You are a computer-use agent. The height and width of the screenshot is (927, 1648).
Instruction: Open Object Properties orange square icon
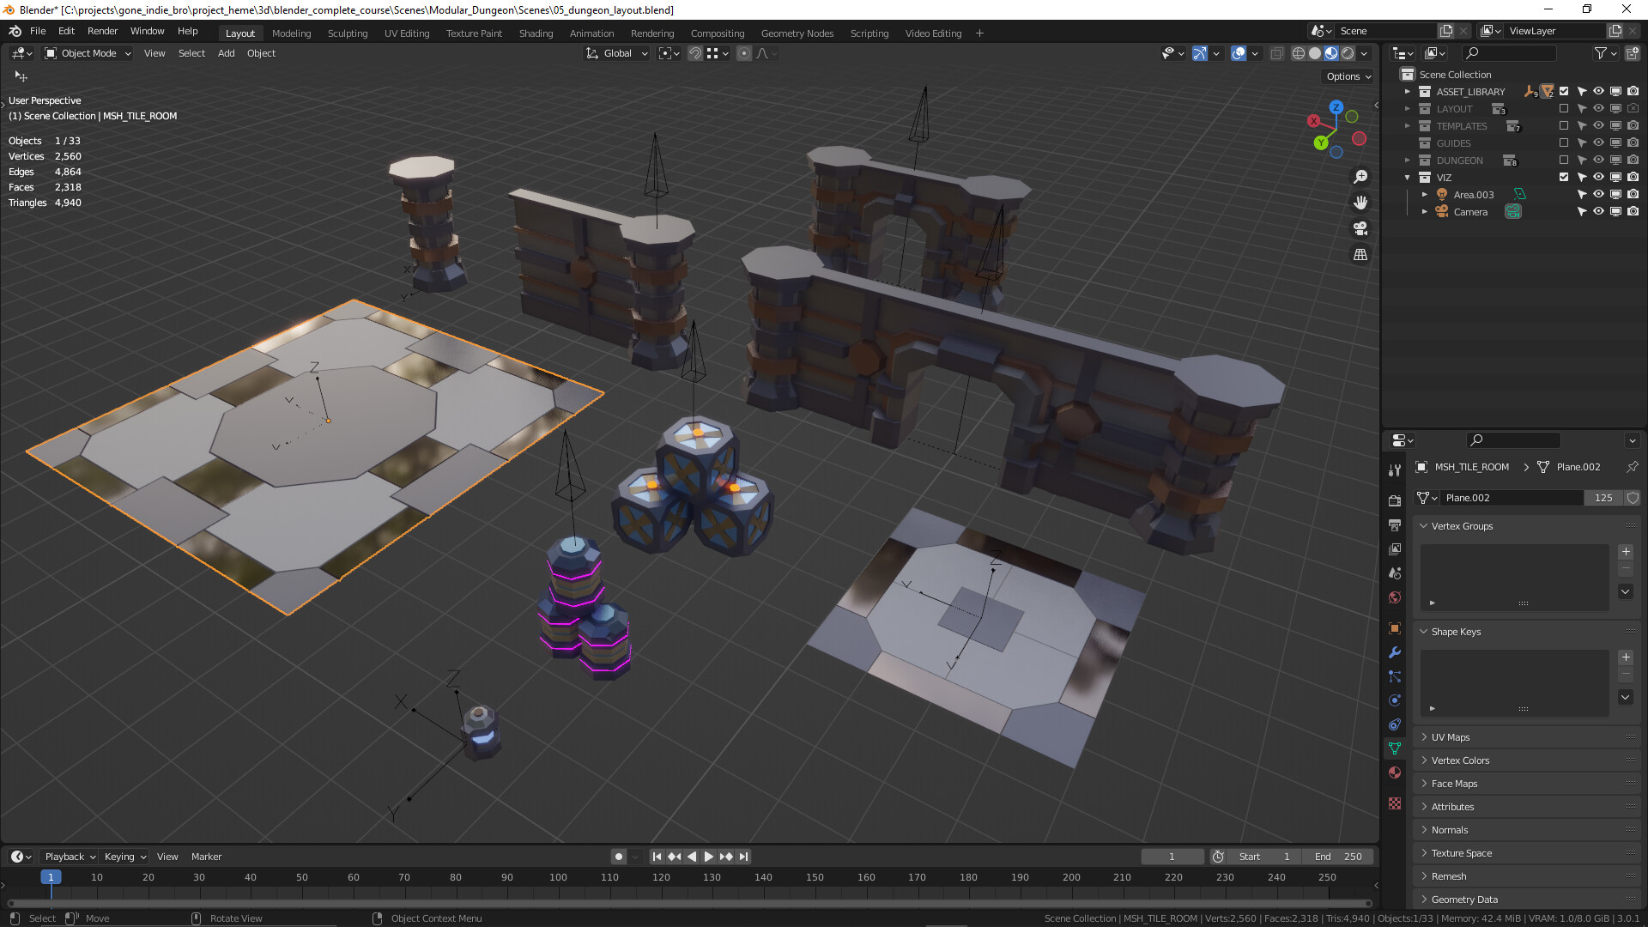point(1395,627)
